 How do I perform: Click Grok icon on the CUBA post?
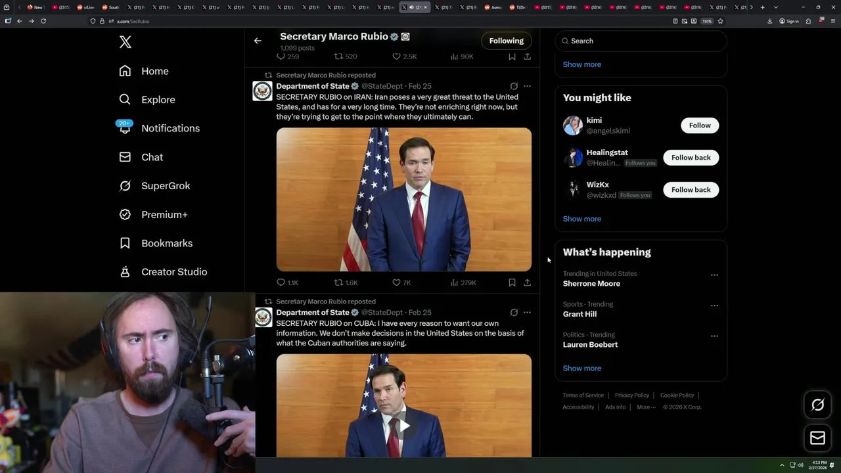[514, 313]
